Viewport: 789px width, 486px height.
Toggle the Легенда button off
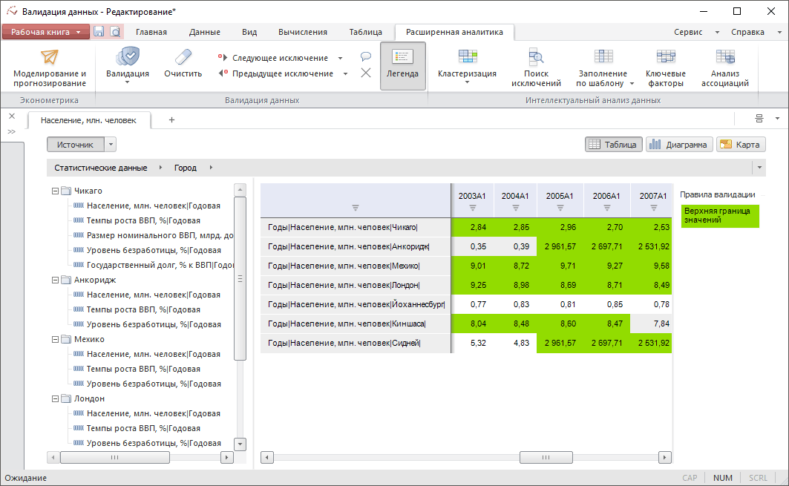(x=402, y=66)
